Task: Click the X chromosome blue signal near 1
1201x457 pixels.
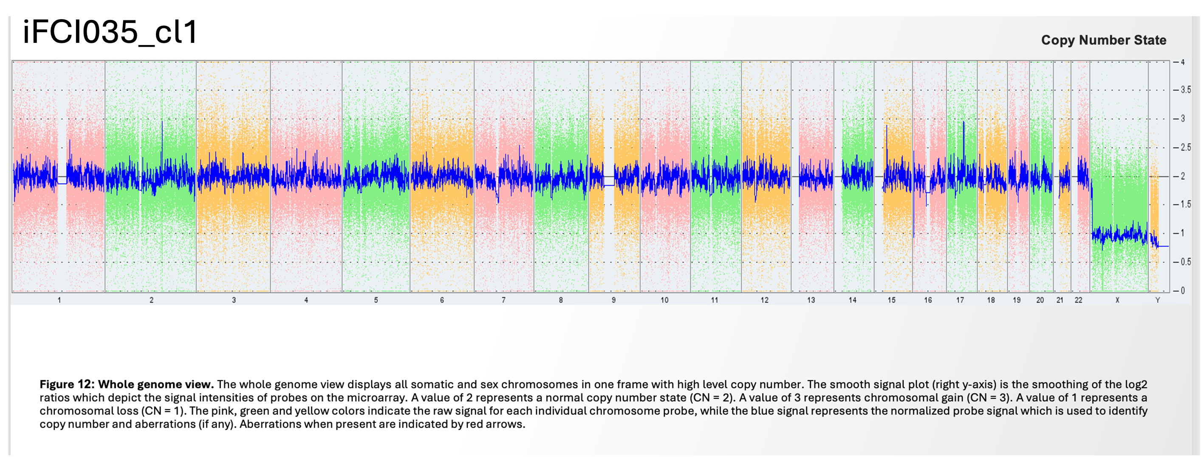Action: [x=1119, y=234]
